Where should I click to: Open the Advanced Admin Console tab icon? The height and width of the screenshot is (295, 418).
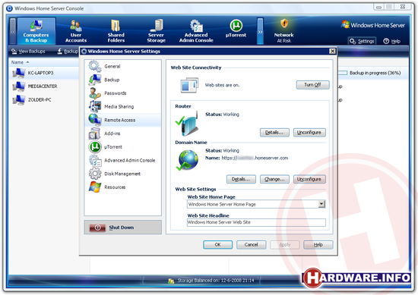[196, 26]
